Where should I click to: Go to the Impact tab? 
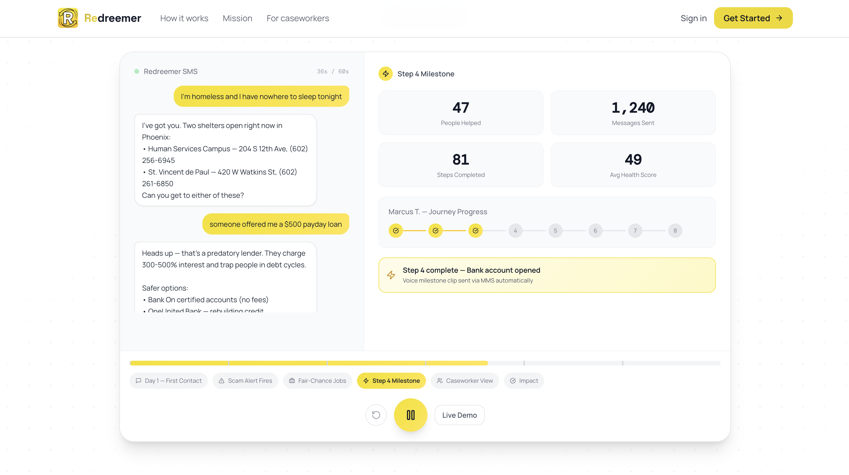click(524, 380)
